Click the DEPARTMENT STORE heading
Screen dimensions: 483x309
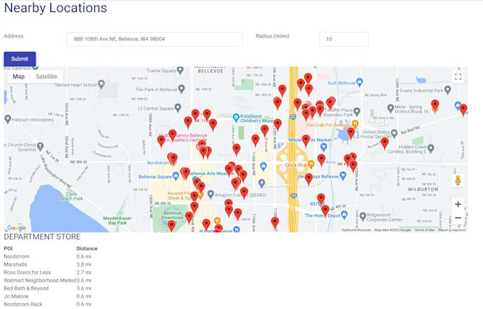42,237
